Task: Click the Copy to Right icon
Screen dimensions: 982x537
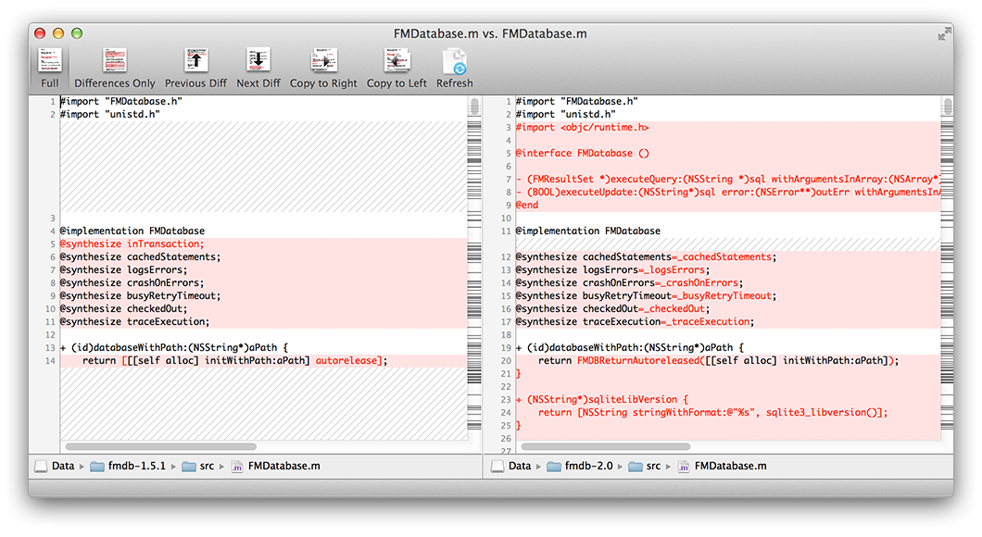Action: 323,67
